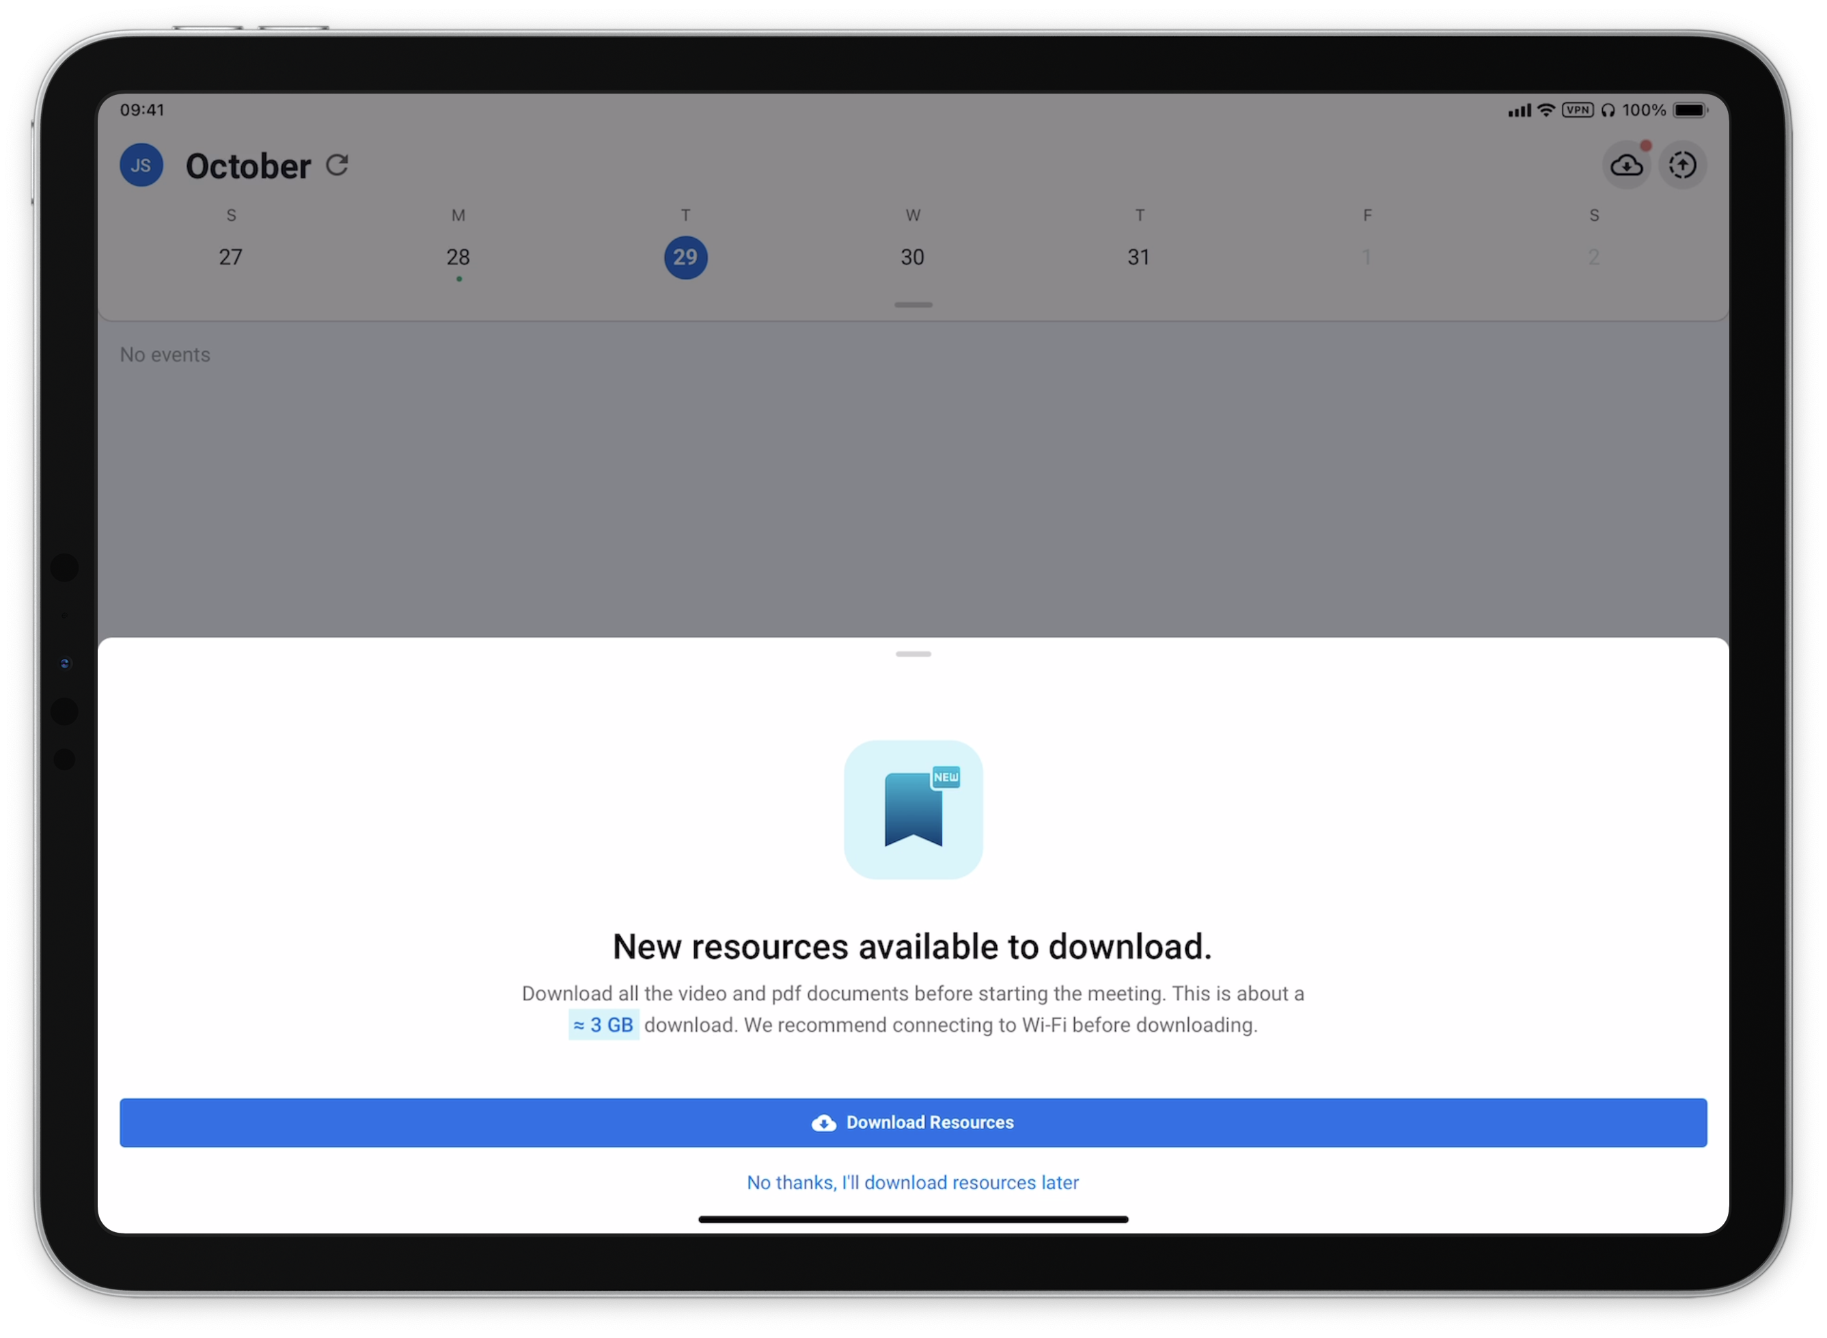Select October 27 in calendar
The image size is (1827, 1338).
231,257
